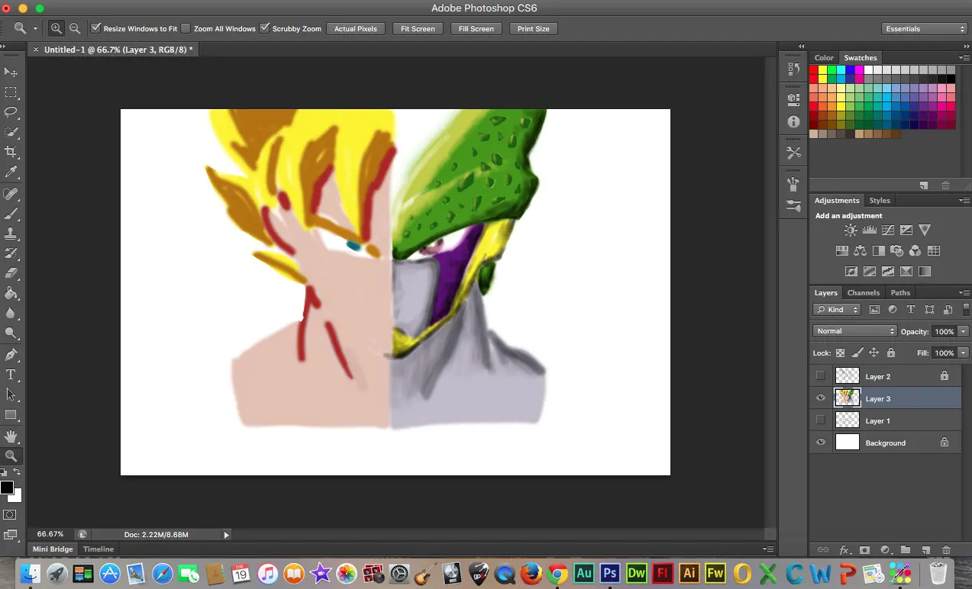Click the Print Size button

(x=533, y=28)
